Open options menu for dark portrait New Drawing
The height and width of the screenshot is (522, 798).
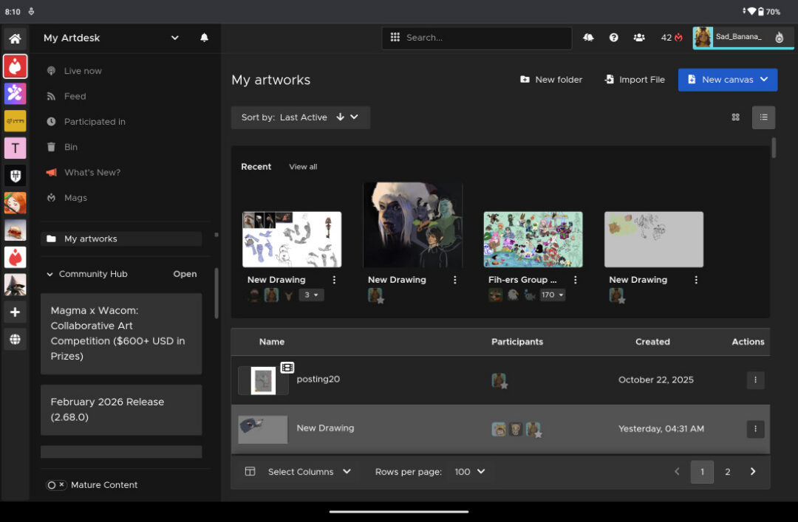[454, 280]
